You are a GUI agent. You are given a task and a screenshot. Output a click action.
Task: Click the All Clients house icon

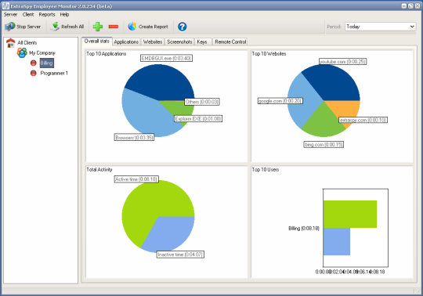point(10,42)
